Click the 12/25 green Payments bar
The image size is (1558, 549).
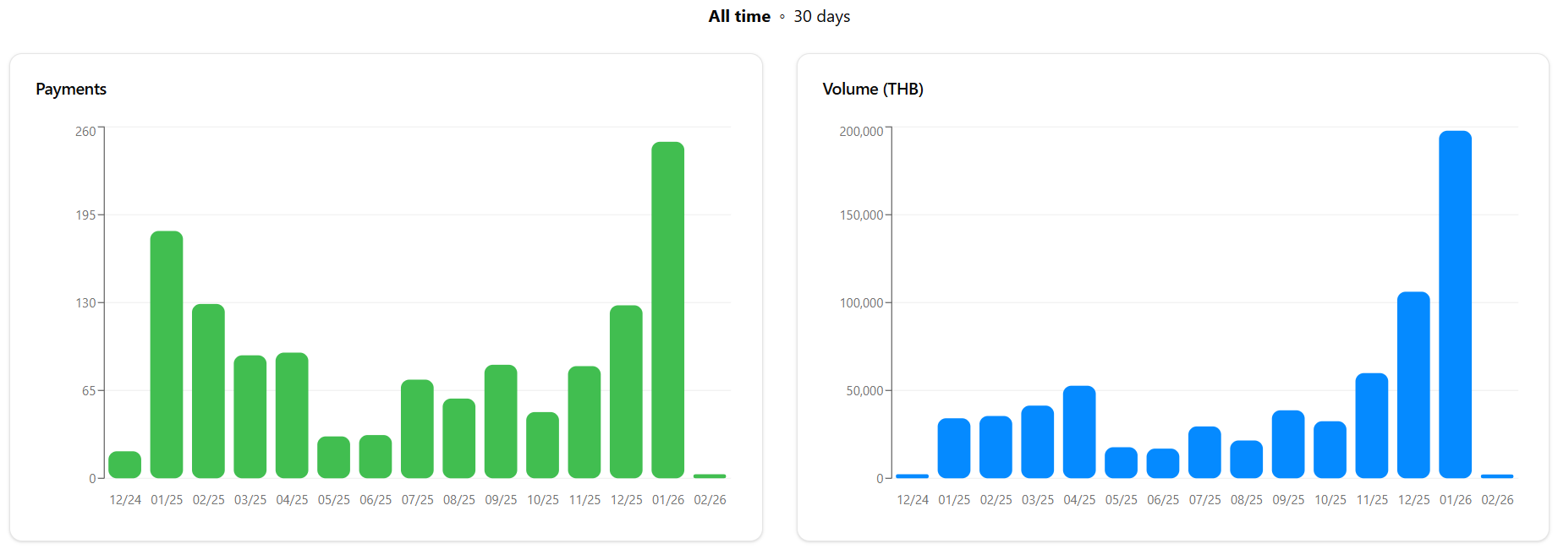tap(626, 392)
